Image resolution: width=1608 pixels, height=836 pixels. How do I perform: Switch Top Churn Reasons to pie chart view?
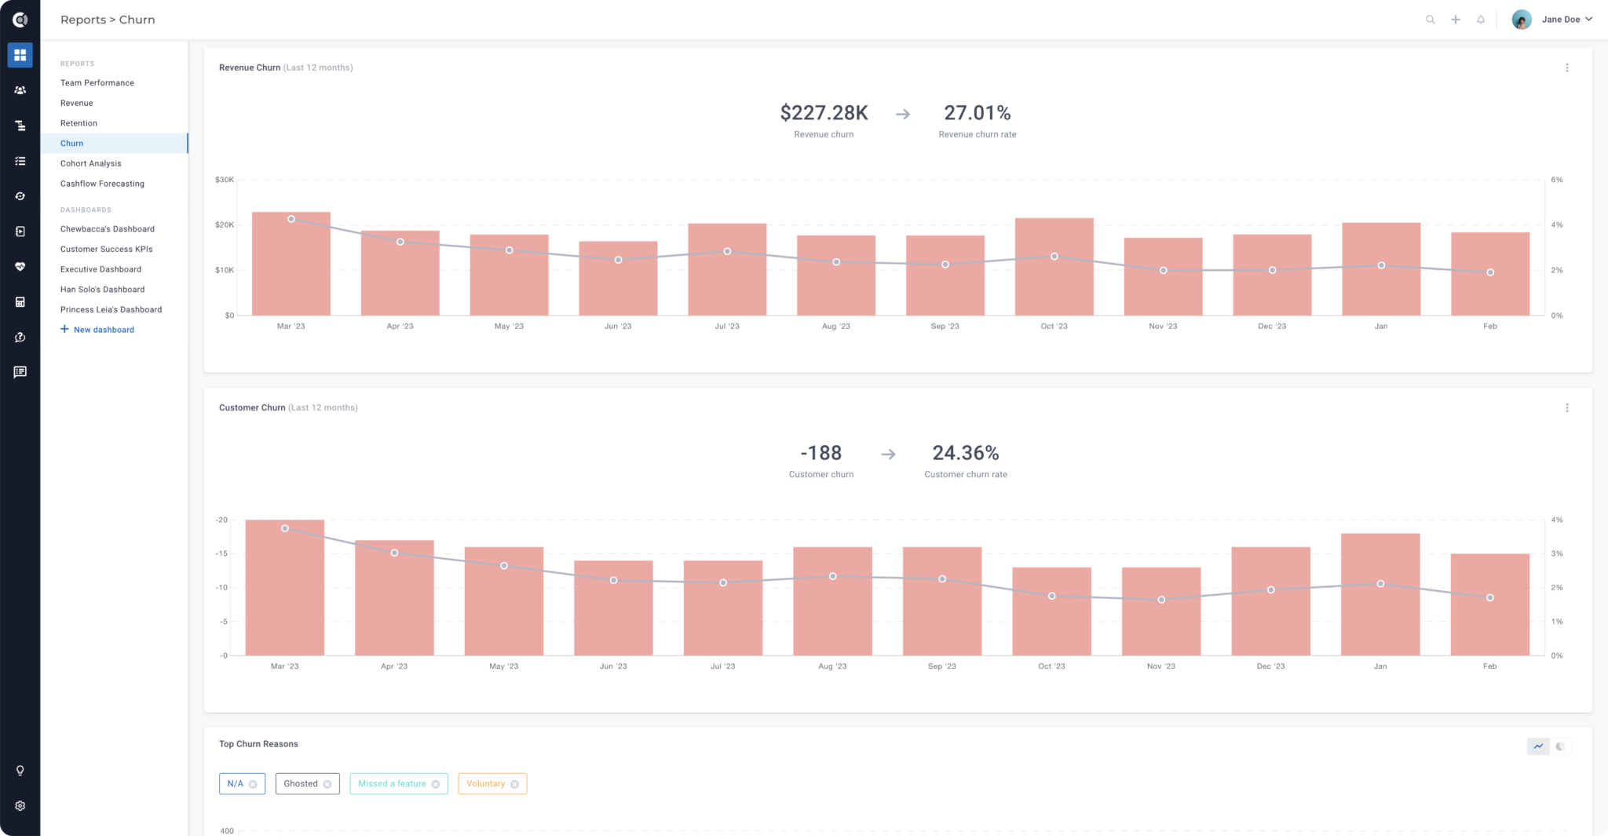point(1561,747)
